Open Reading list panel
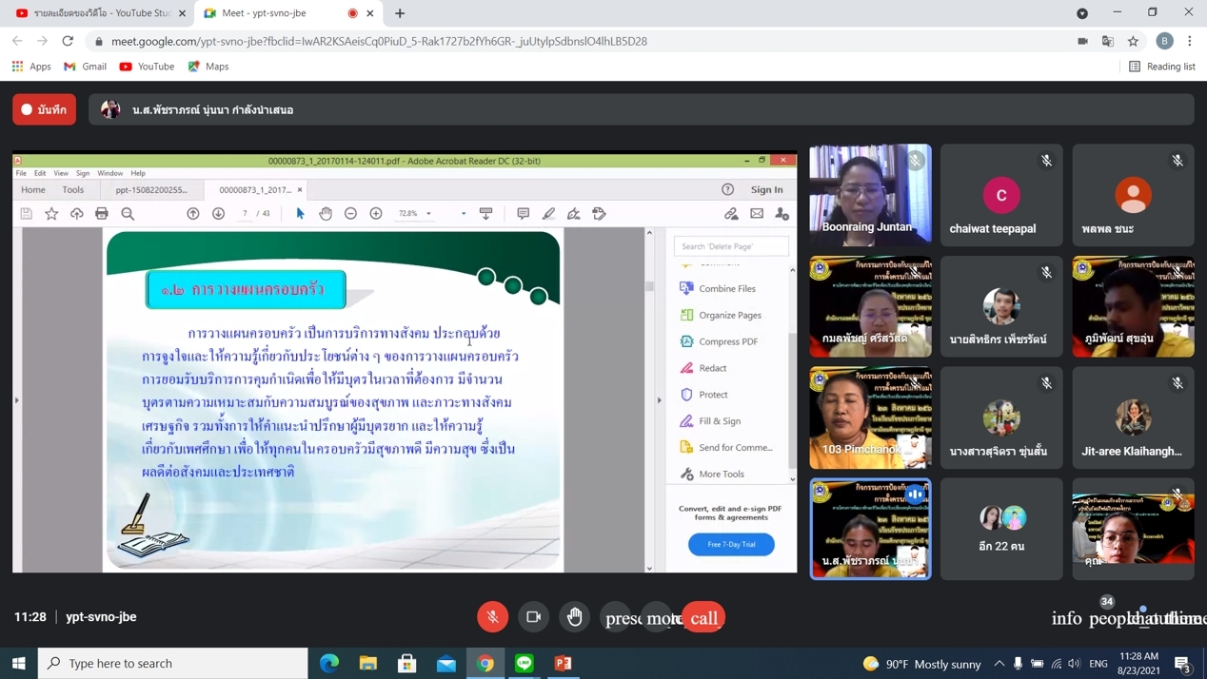The image size is (1207, 679). pos(1161,67)
